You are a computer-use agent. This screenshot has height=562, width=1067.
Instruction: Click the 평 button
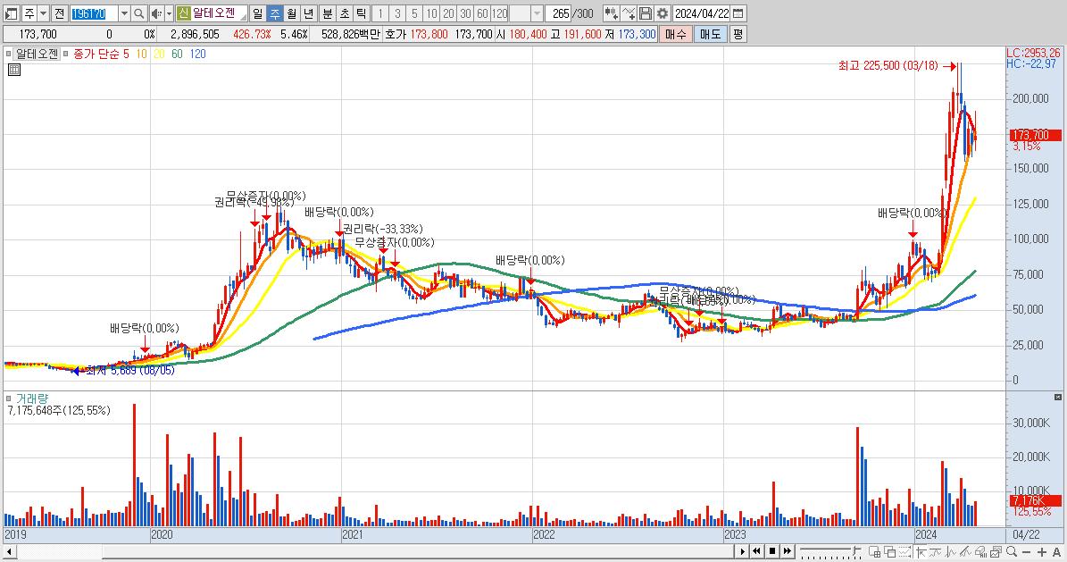coord(738,33)
